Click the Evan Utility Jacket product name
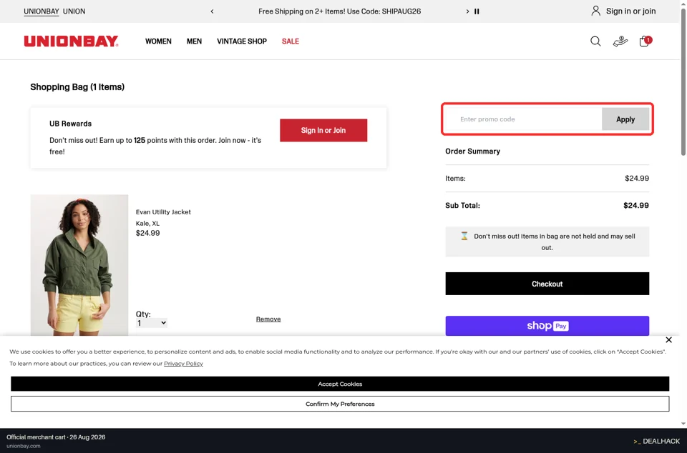 pos(163,212)
